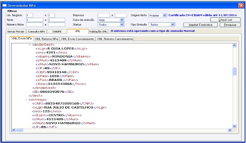246x143 pixels.
Task: Click the xPais value BRASIL
Action: tap(56, 80)
